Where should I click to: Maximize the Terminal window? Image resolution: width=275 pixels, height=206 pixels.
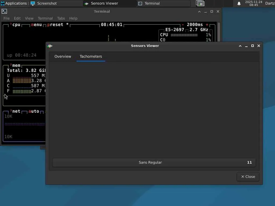point(212,12)
